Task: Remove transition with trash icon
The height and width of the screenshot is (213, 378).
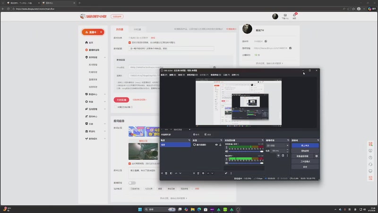Action: coord(283,156)
